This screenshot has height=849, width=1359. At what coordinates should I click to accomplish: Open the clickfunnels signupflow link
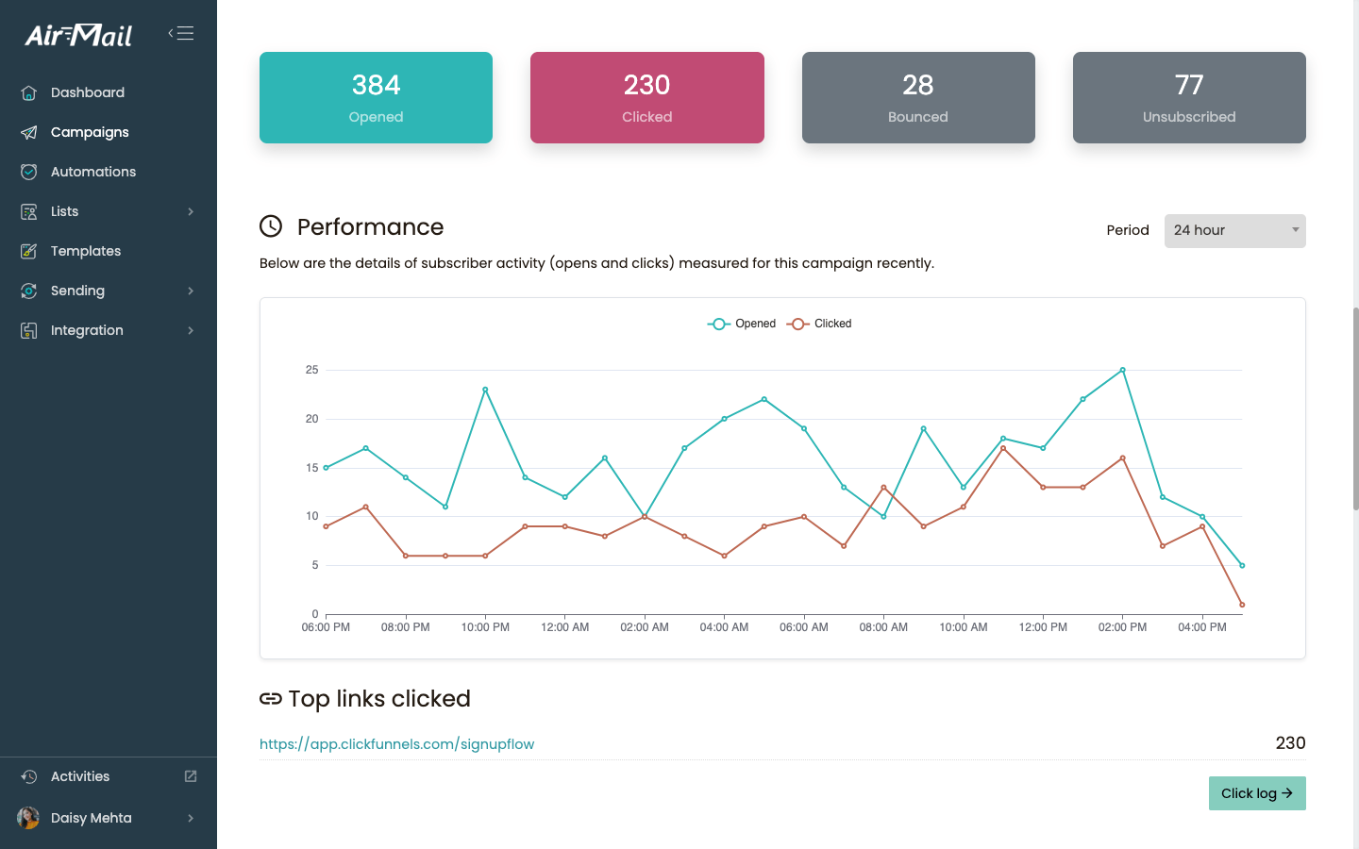click(396, 744)
